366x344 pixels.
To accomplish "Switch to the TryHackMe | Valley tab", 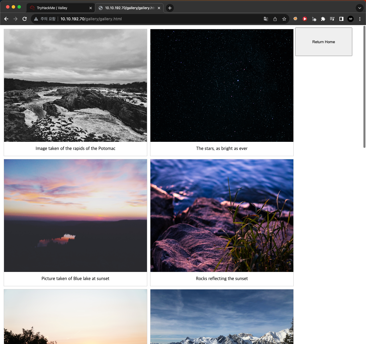I will click(61, 8).
